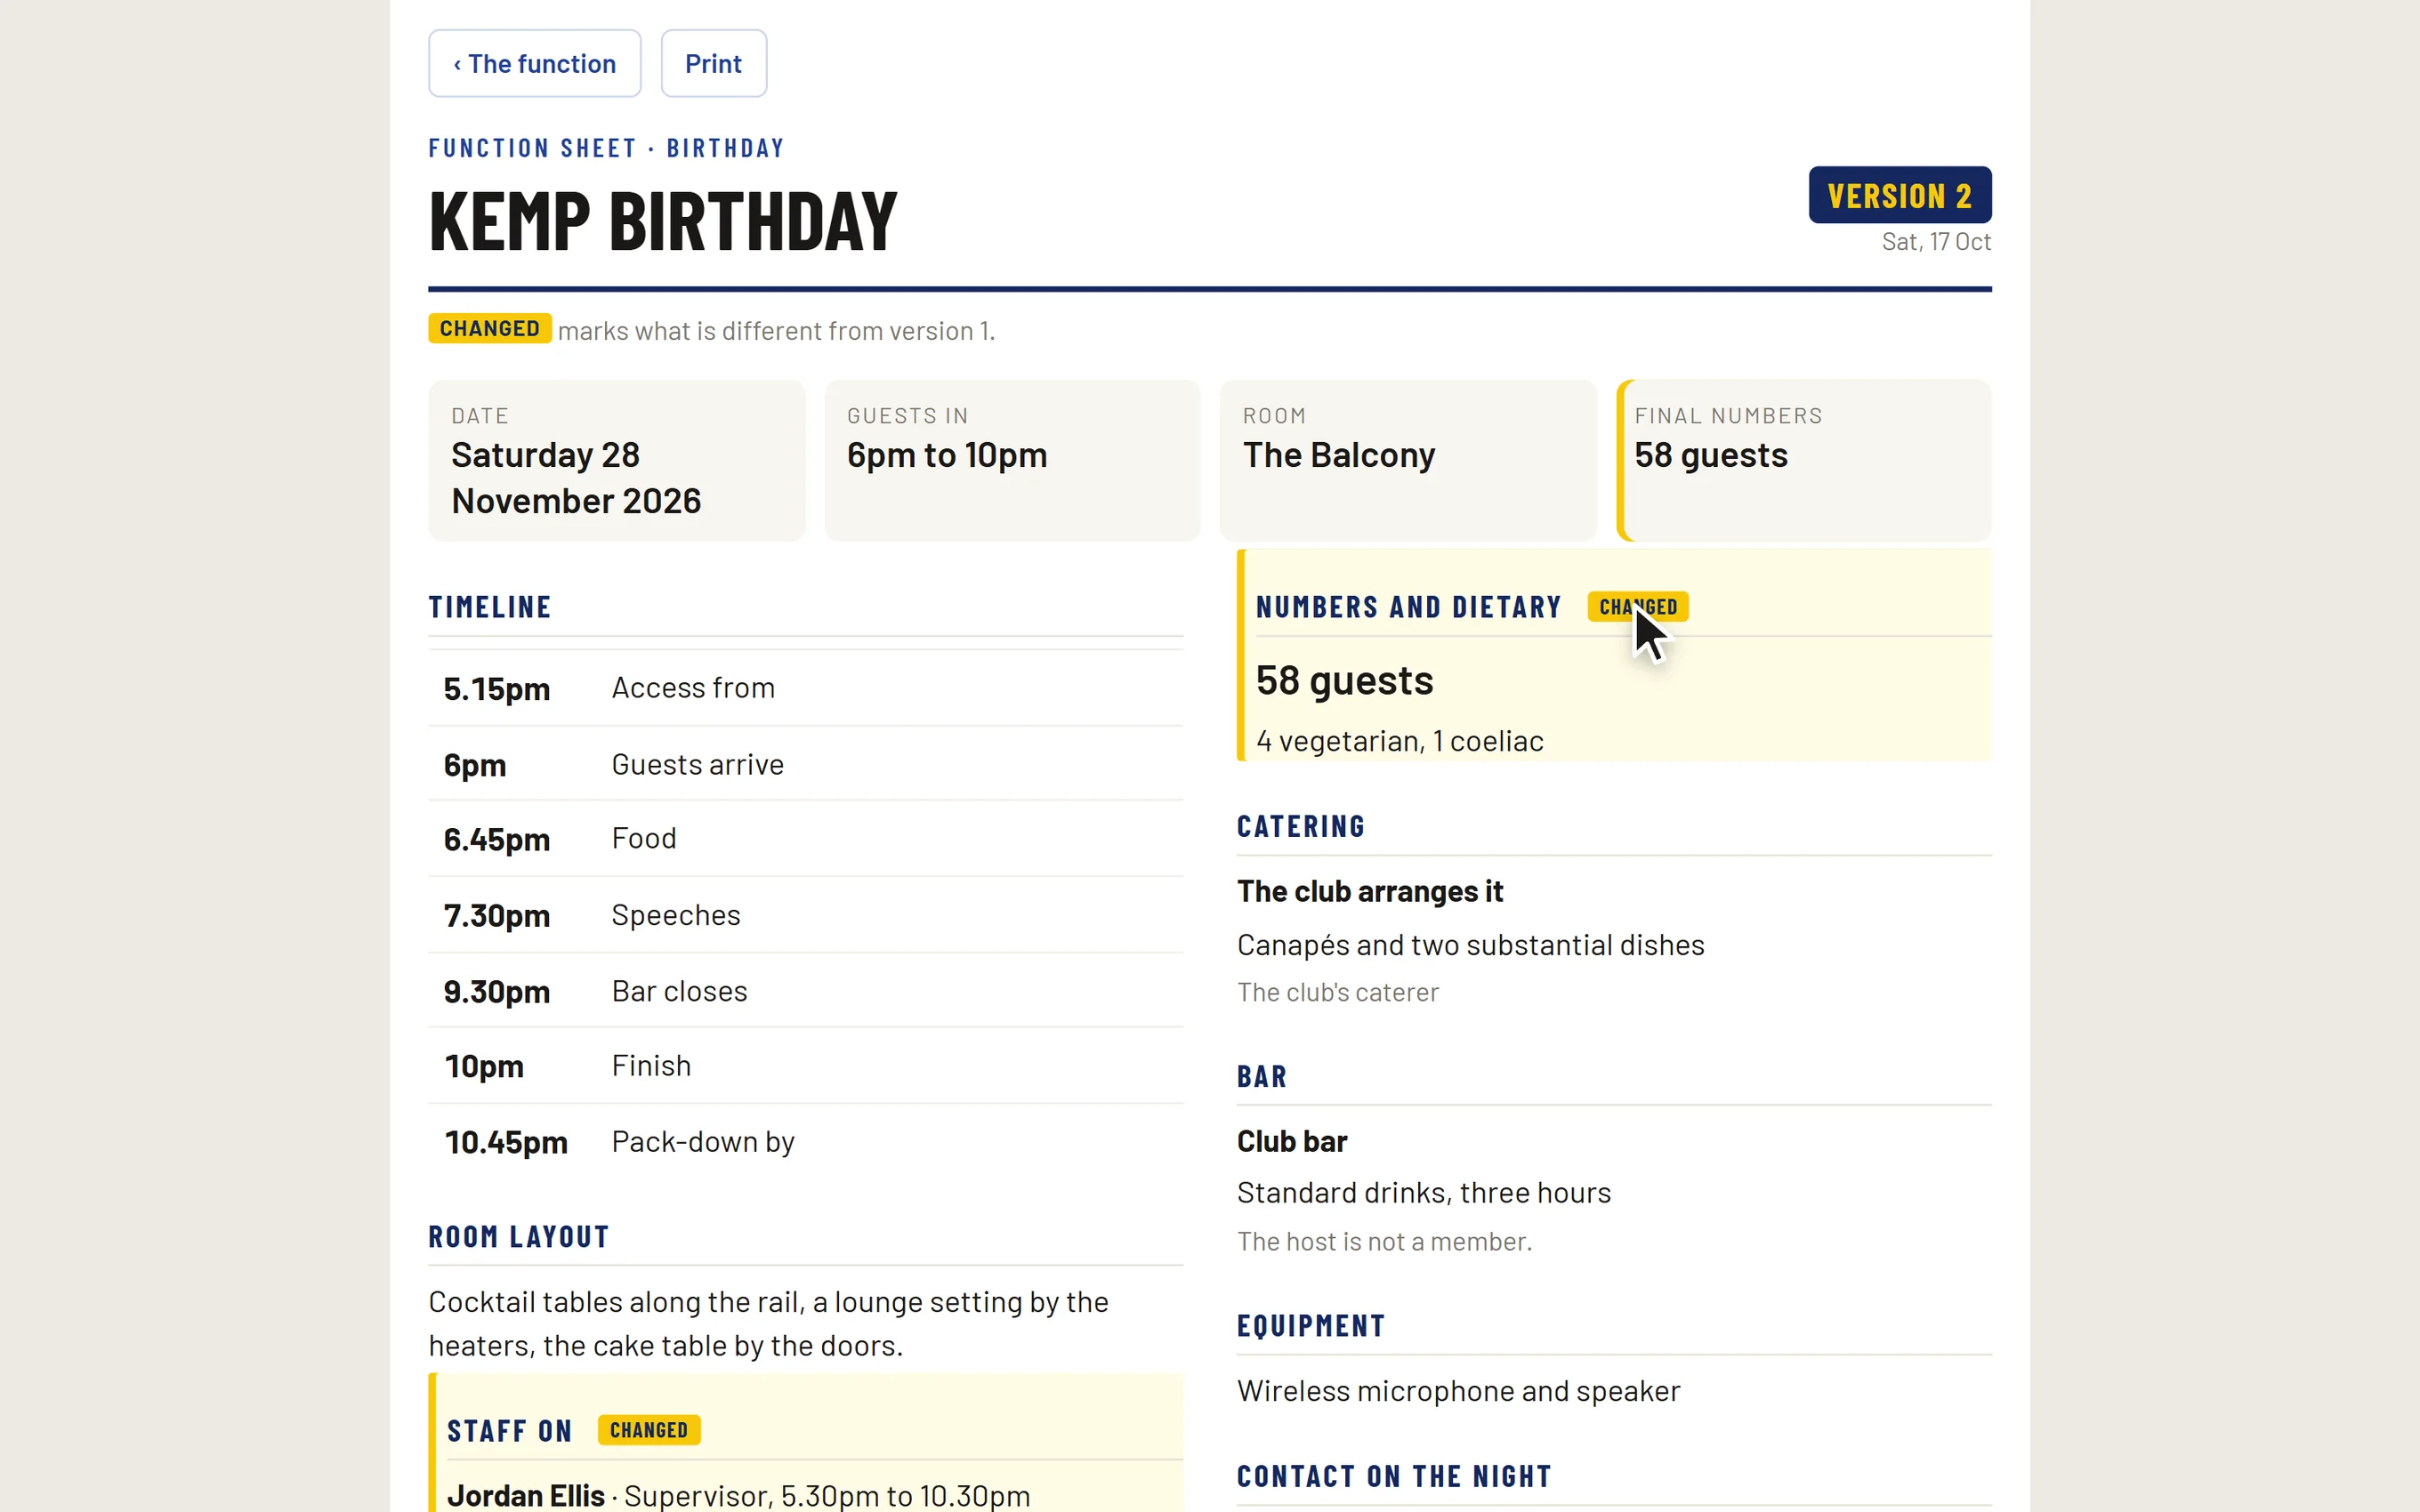2420x1512 pixels.
Task: Select The club arranges it text
Action: [x=1369, y=891]
